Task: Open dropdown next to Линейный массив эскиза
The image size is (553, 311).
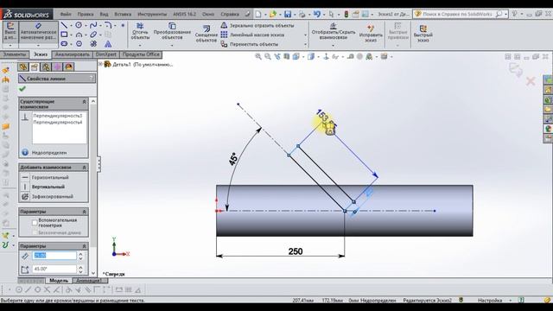Action: [305, 35]
